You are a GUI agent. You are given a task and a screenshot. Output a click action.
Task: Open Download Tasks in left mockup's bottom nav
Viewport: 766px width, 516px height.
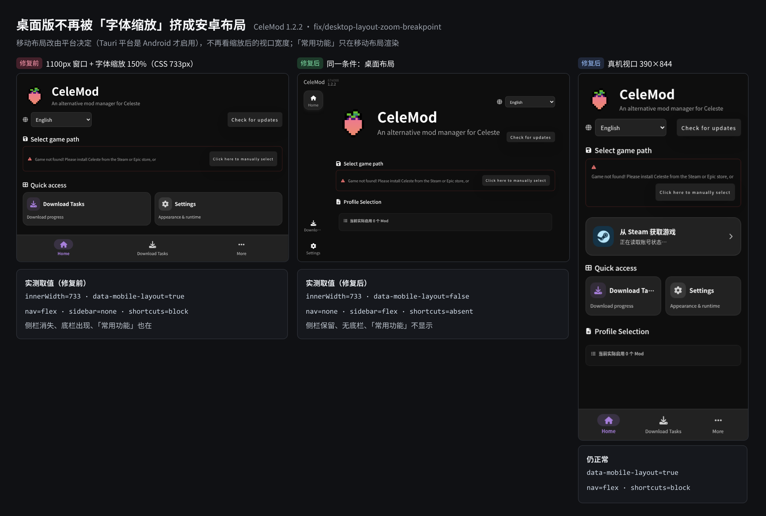[x=153, y=248]
